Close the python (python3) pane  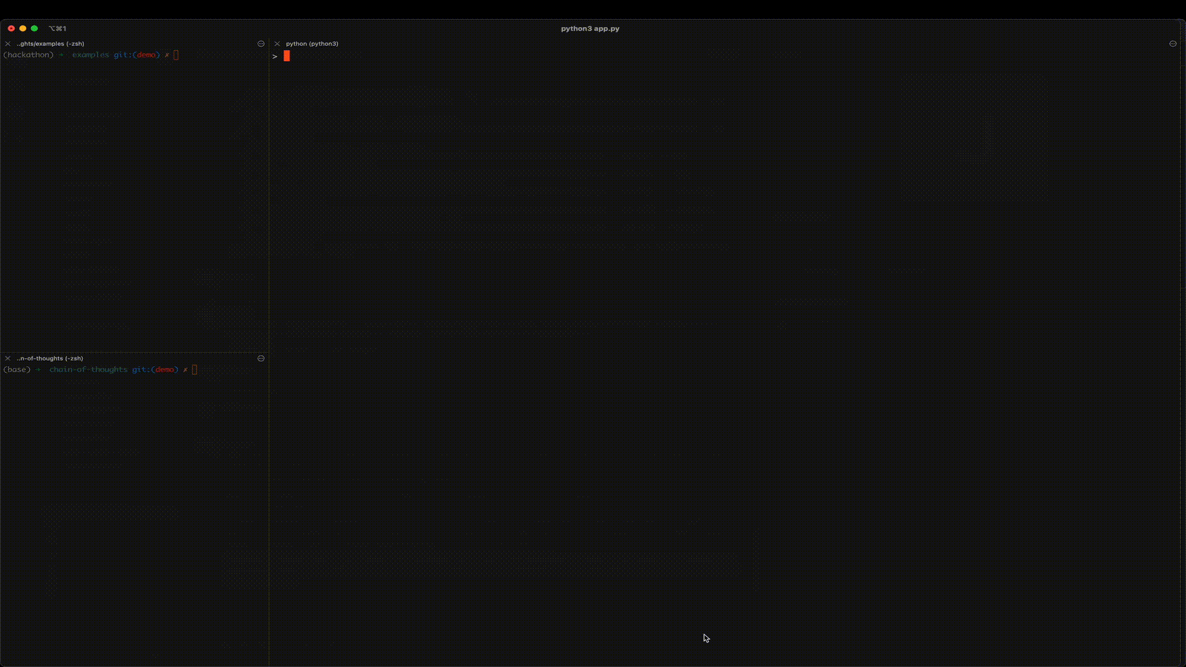(x=277, y=44)
